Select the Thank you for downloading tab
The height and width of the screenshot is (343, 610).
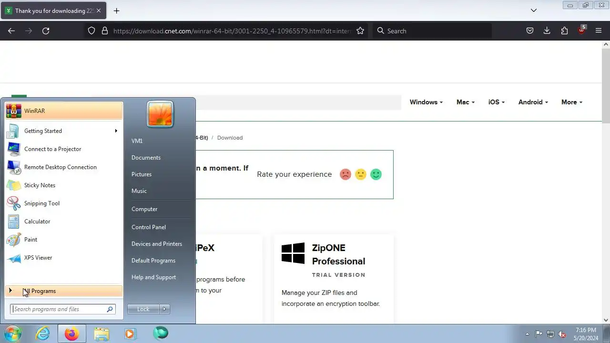pos(53,10)
